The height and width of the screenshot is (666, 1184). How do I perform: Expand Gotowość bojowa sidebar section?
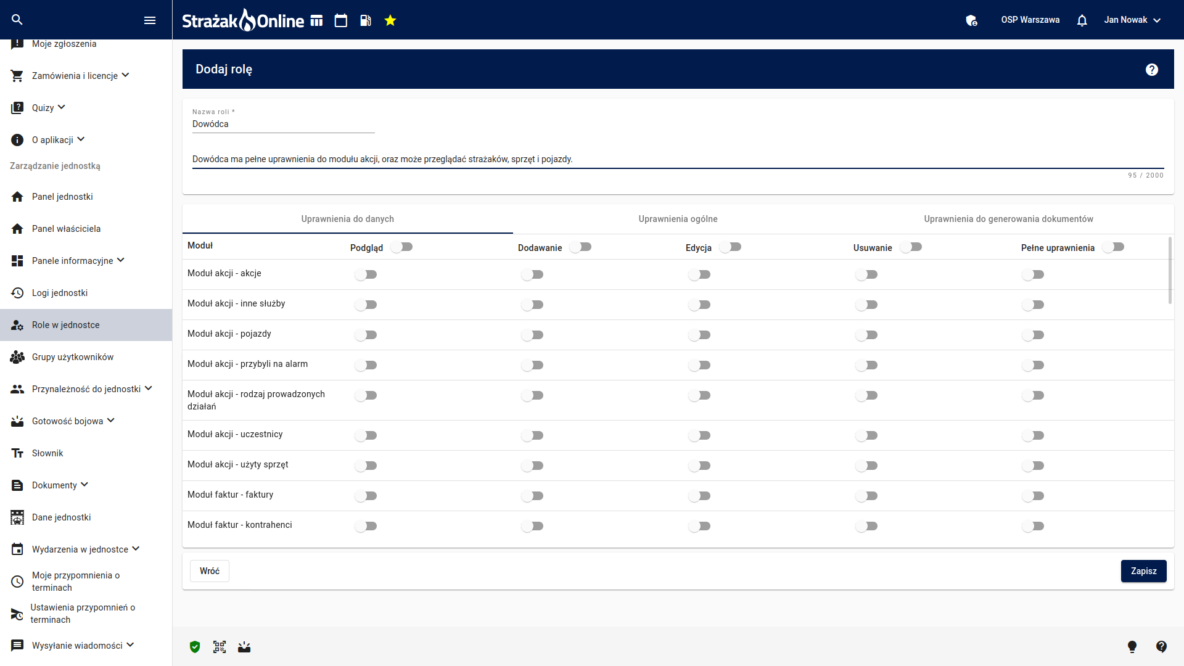(73, 421)
